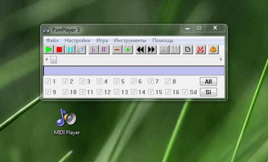Open the Помощь menu

[163, 40]
